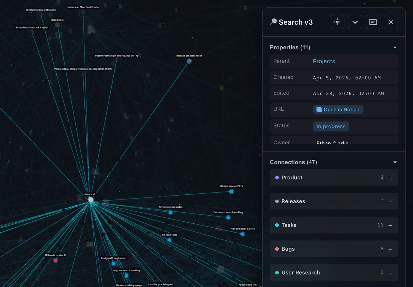Select the Bugs connection row
This screenshot has height=287, width=413.
334,249
